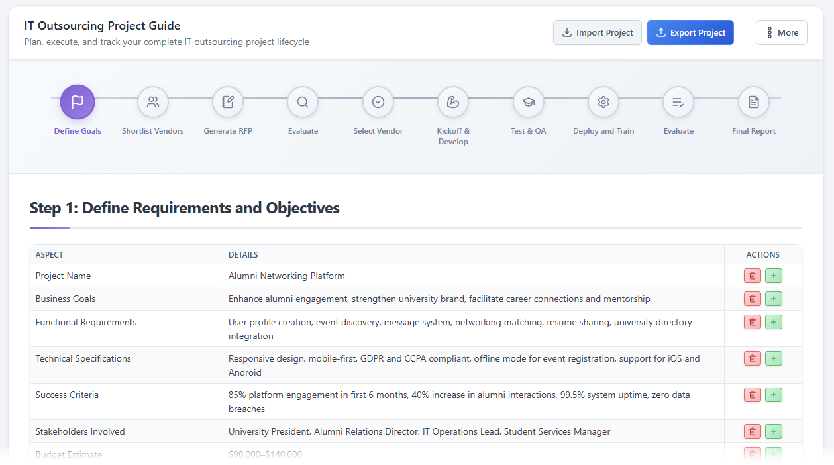Click the Deploy and Train gear icon
Viewport: 834px width, 465px height.
603,101
